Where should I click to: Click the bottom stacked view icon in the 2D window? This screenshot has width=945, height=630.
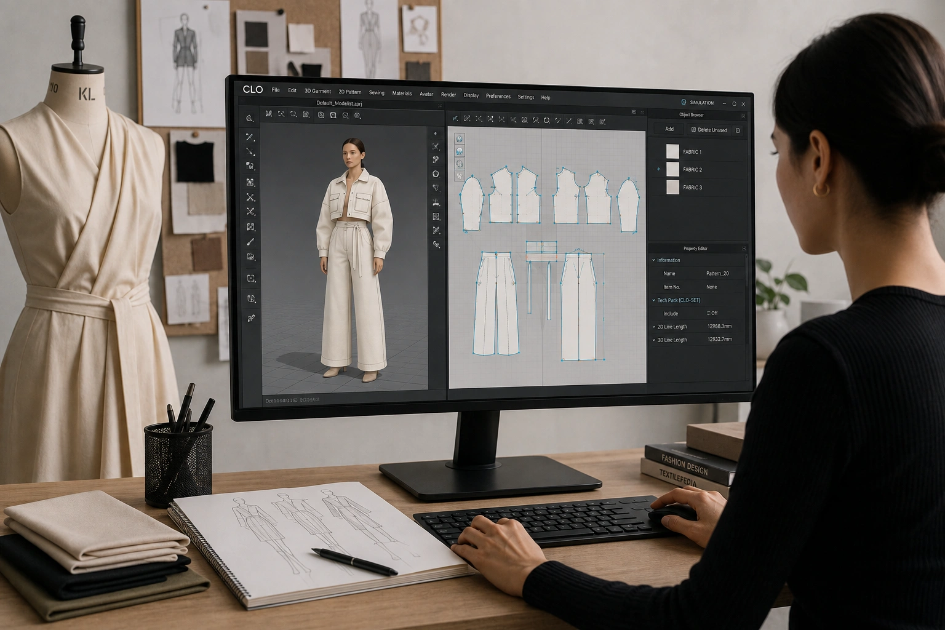point(459,176)
